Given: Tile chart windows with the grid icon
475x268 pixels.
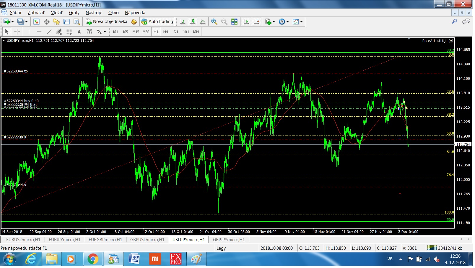Looking at the screenshot, I should (x=234, y=21).
